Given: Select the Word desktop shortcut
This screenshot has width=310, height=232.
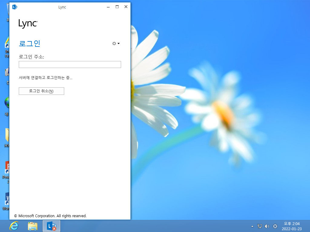Looking at the screenshot, I should tap(6, 201).
